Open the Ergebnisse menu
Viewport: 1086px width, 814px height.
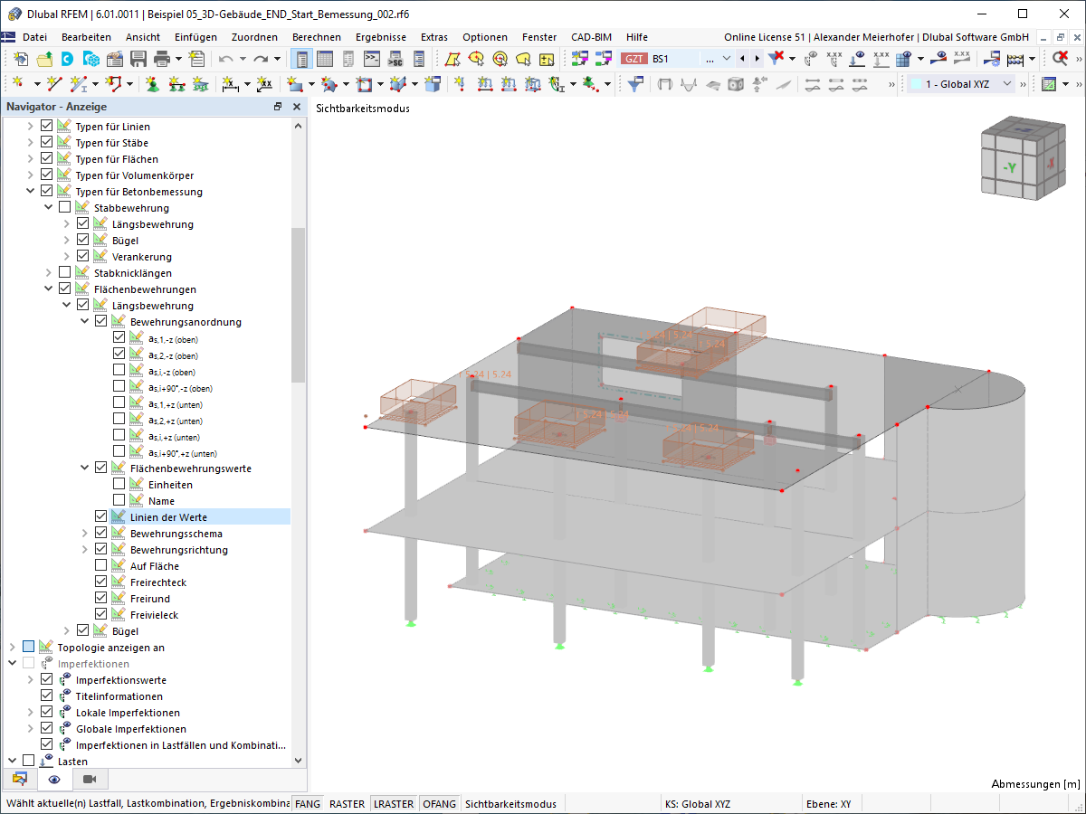381,37
